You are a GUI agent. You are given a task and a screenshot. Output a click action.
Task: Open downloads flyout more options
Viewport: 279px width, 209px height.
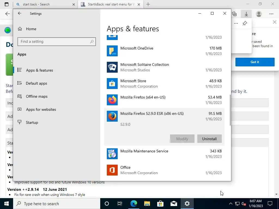[236, 23]
